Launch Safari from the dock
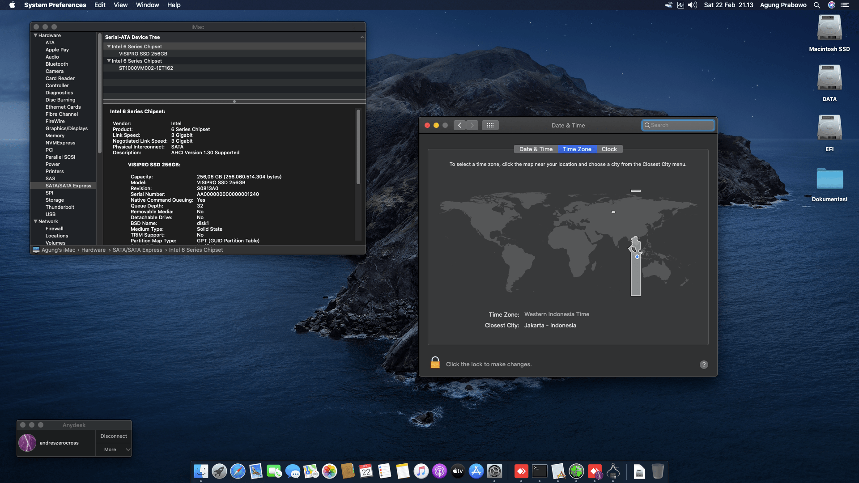The width and height of the screenshot is (859, 483). [x=238, y=471]
